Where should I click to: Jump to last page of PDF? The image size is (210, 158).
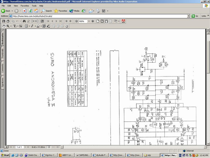pos(61,21)
